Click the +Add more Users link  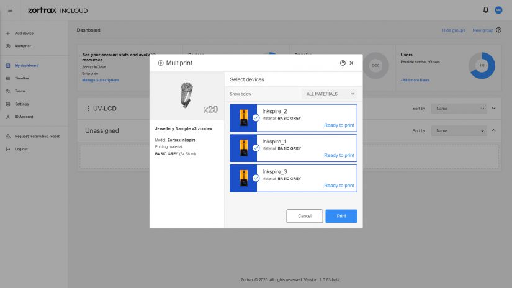[415, 80]
